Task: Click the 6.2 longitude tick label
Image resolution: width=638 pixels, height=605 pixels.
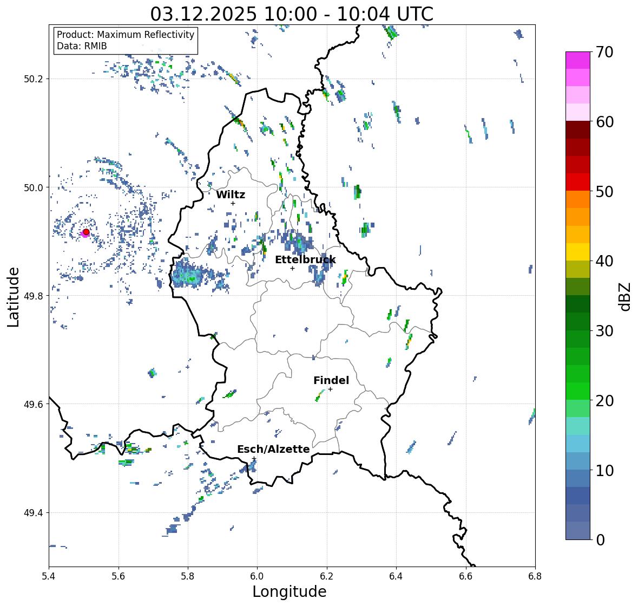Action: point(327,576)
